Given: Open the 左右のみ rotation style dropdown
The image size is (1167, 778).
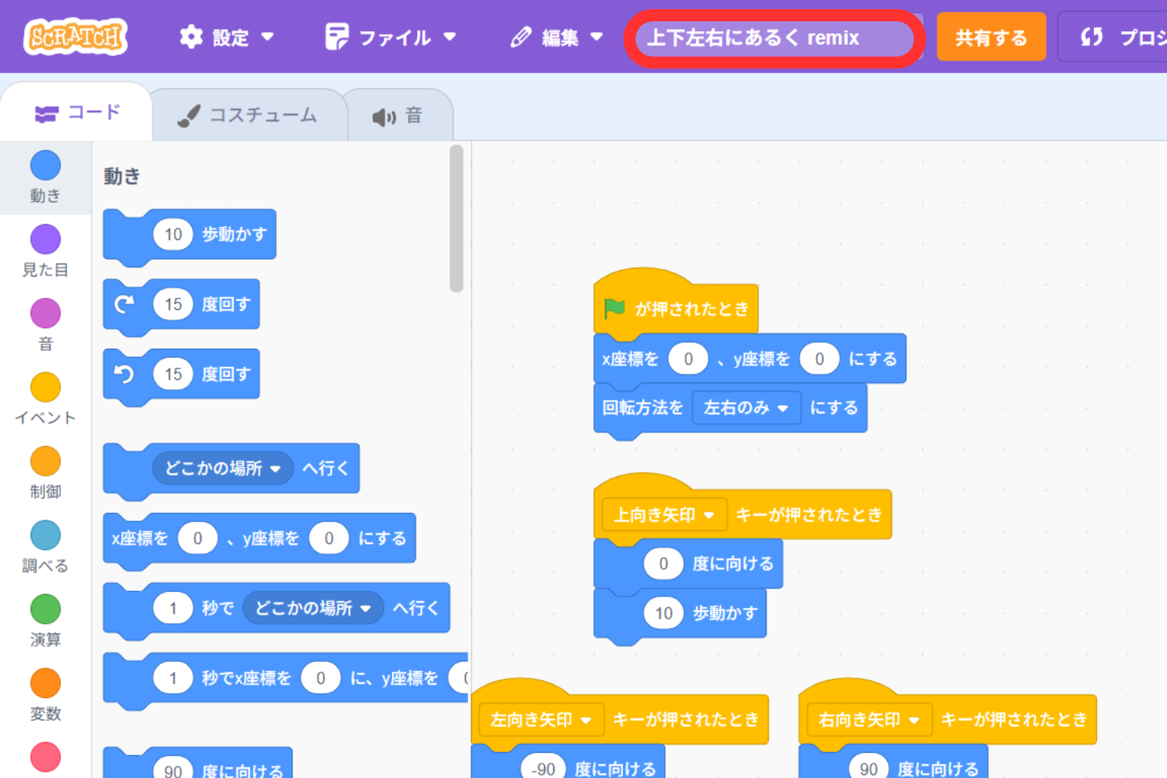Looking at the screenshot, I should coord(747,408).
